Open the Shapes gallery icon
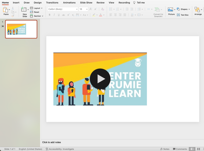This screenshot has width=204, height=151. (178, 9)
